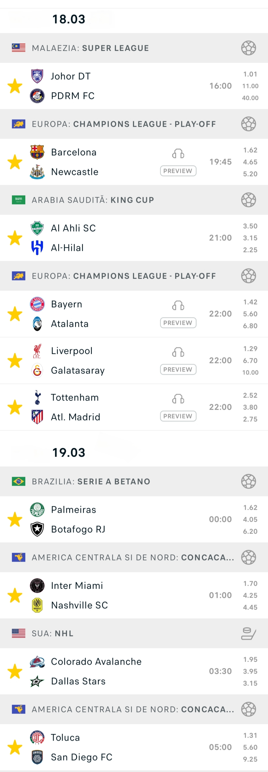
Task: Click the headphones icon for Bayern vs Atalanta
Action: pos(178,306)
